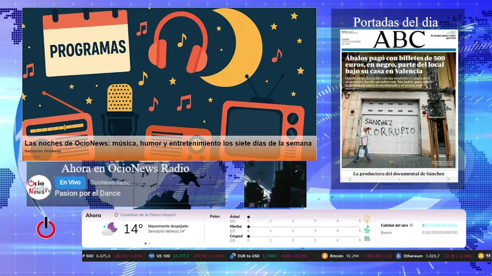Image resolution: width=492 pixels, height=276 pixels.
Task: Go to previous cover with left arrow
Action: tap(350, 179)
